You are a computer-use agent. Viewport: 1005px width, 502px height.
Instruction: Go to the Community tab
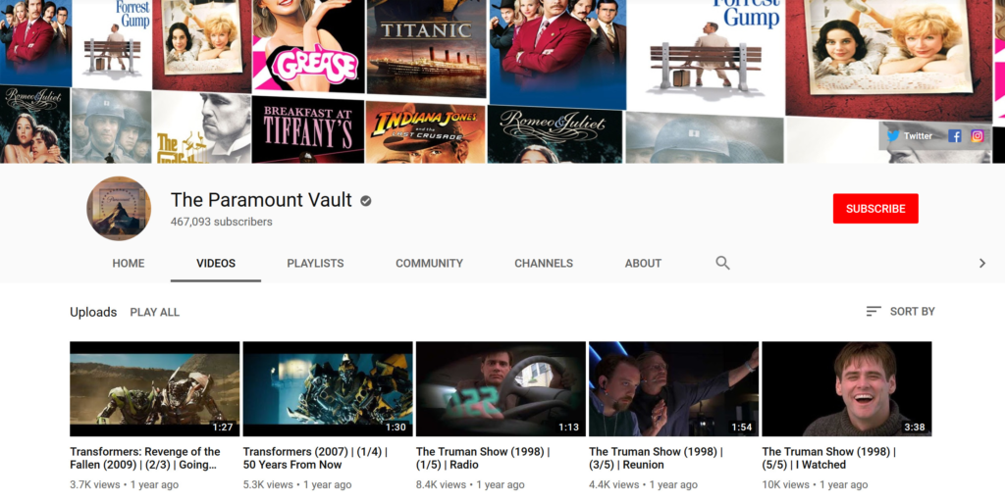click(x=430, y=263)
